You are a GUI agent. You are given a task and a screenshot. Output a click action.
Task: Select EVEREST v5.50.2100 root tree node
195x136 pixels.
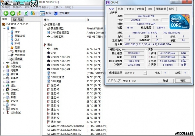point(17,24)
